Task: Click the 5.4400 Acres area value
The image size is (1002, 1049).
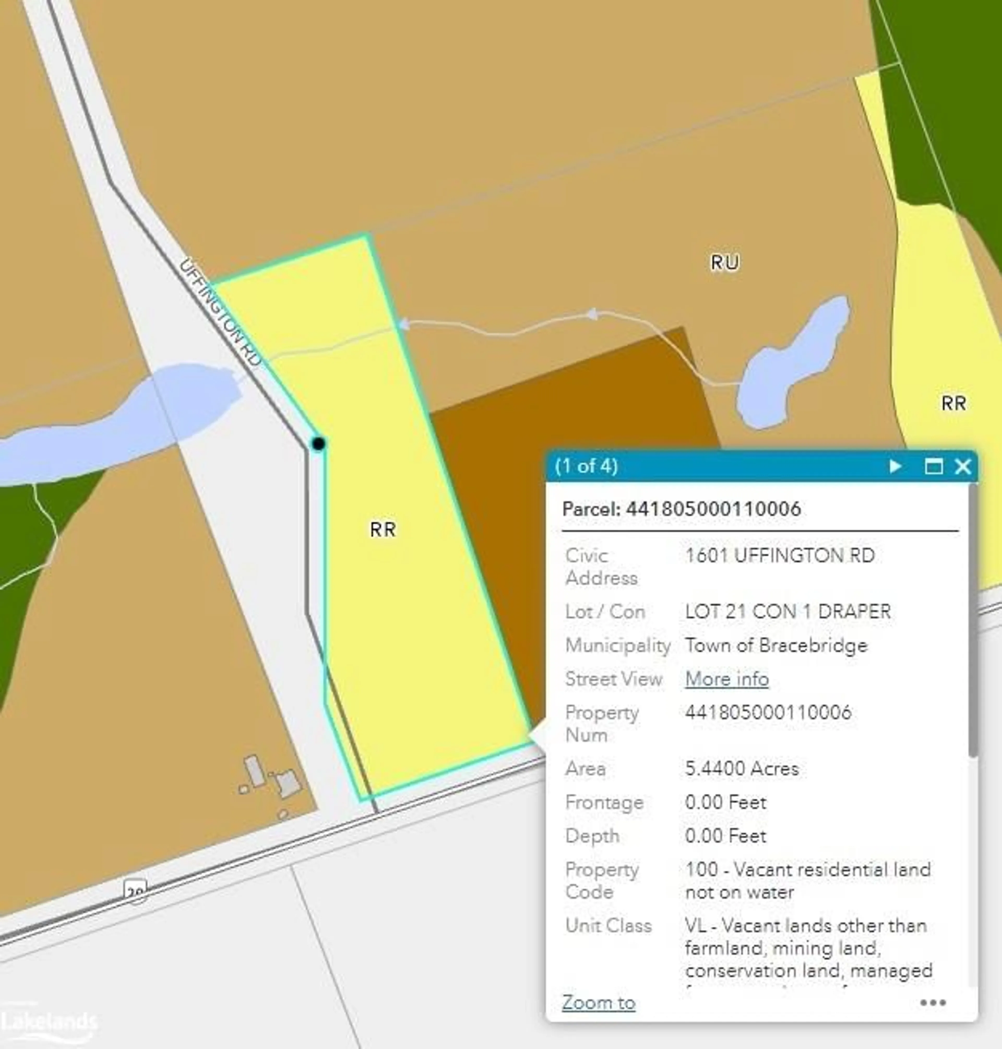Action: point(742,768)
